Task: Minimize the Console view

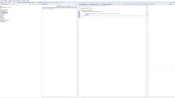Action: pyautogui.click(x=75, y=4)
